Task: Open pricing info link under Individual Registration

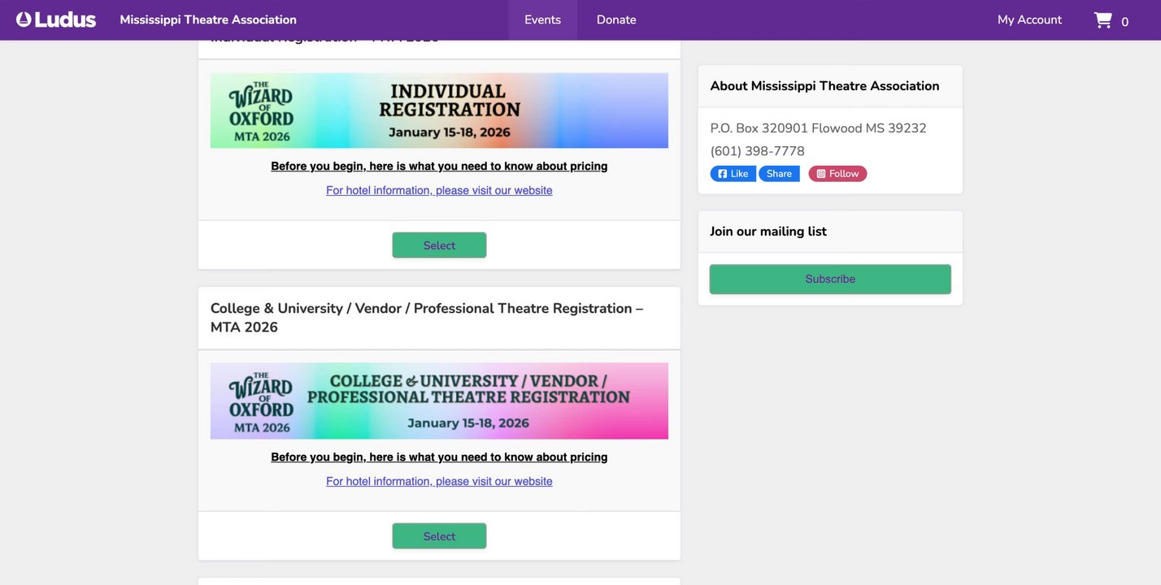Action: pos(439,167)
